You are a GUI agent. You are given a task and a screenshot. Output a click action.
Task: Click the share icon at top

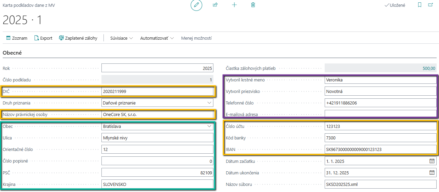pyautogui.click(x=215, y=5)
